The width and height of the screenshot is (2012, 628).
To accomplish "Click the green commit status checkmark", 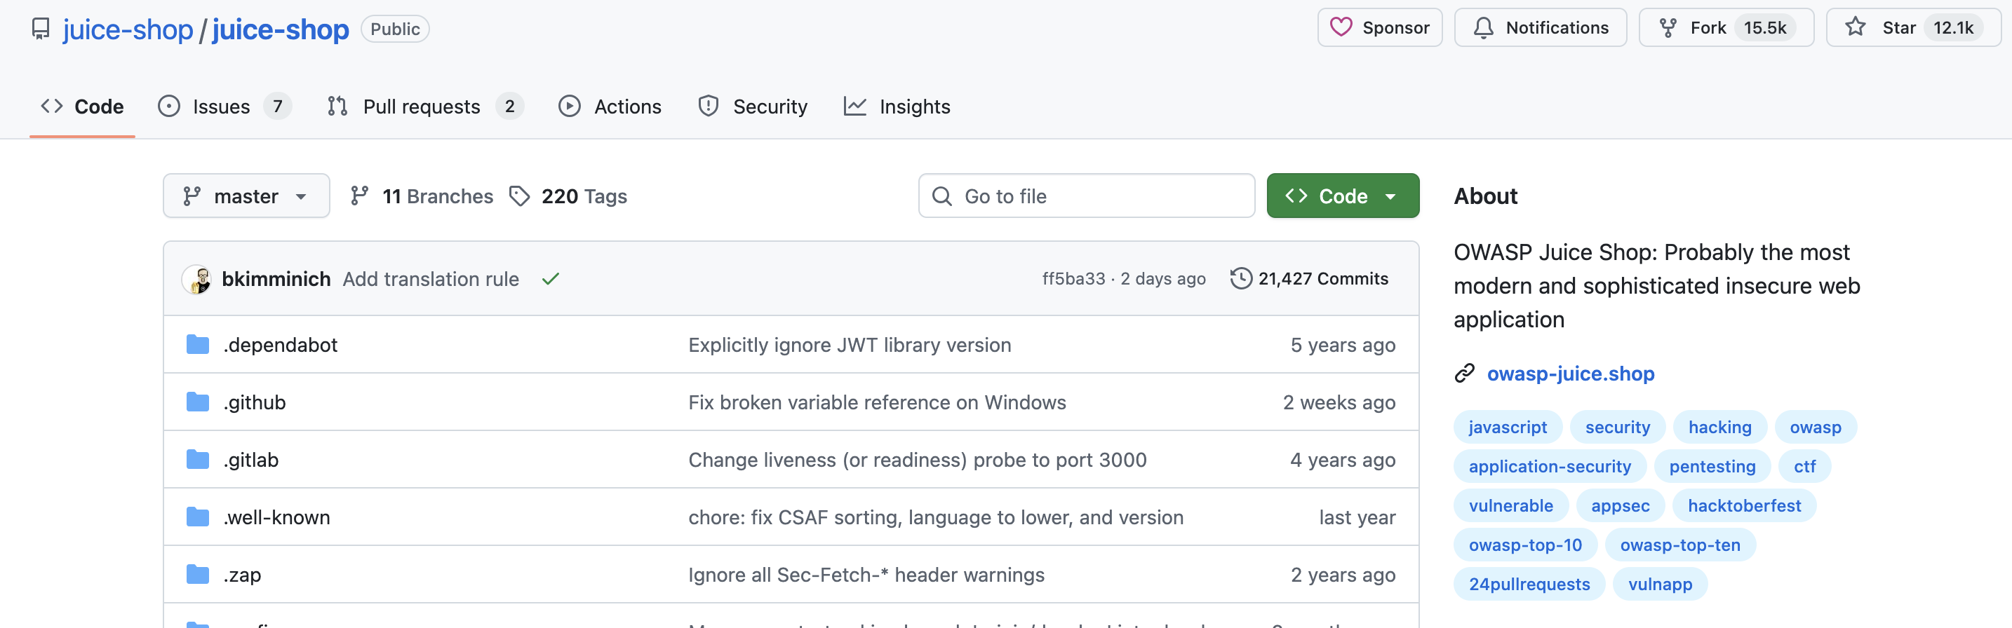I will 551,279.
